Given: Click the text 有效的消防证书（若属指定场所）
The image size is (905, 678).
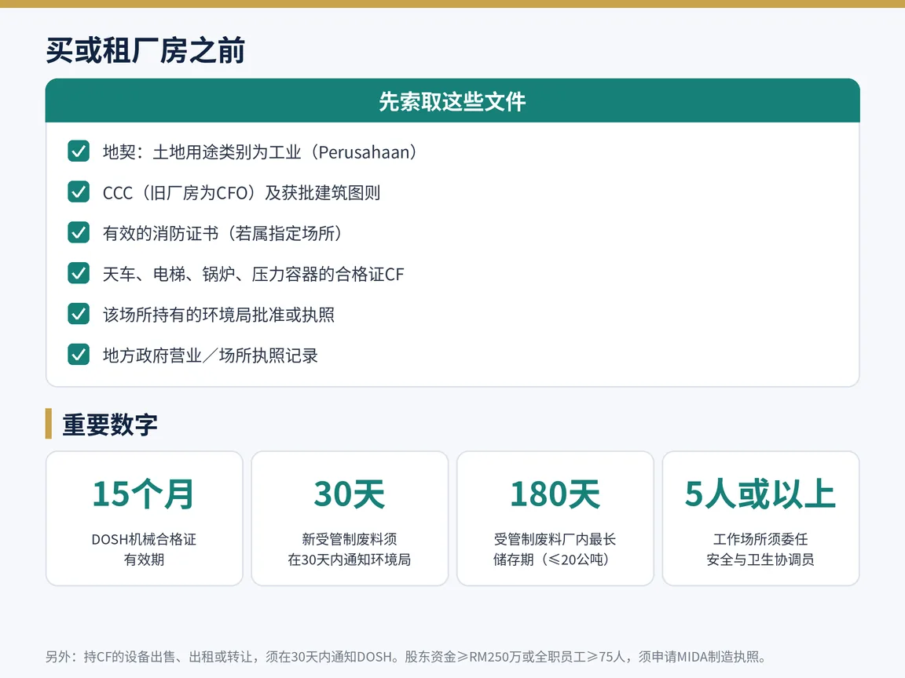Looking at the screenshot, I should 223,234.
